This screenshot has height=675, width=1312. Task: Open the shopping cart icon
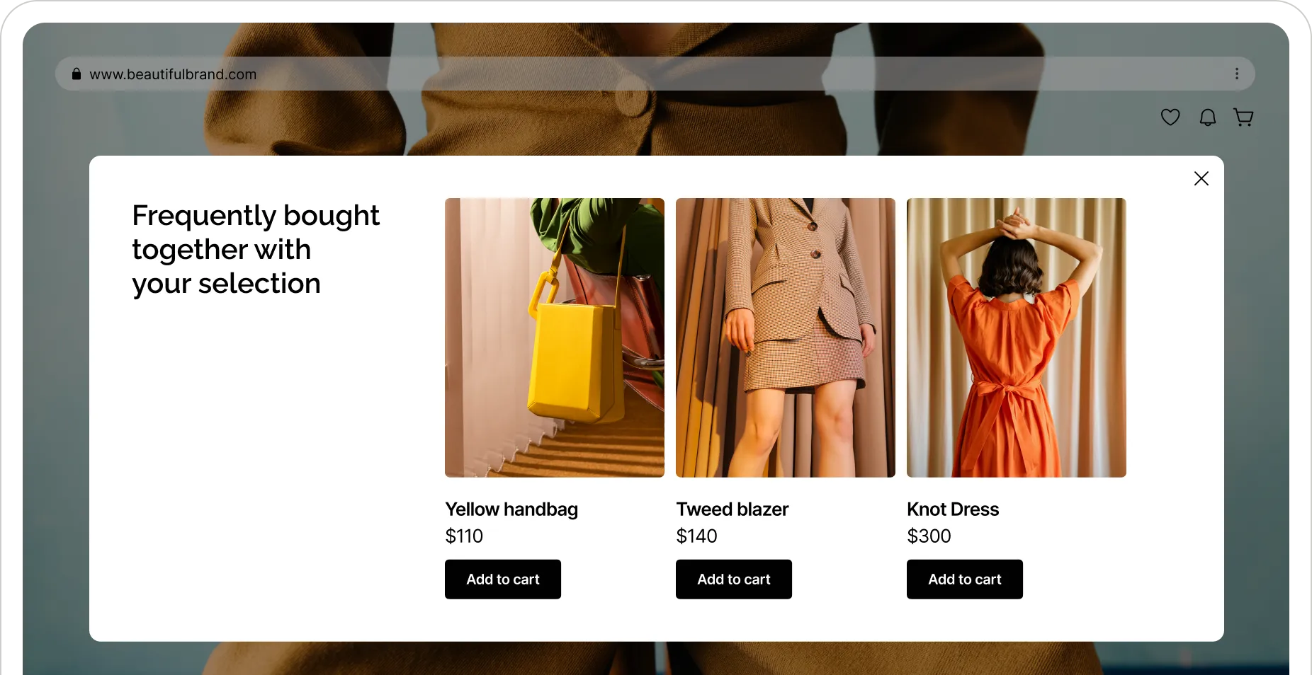pyautogui.click(x=1243, y=117)
